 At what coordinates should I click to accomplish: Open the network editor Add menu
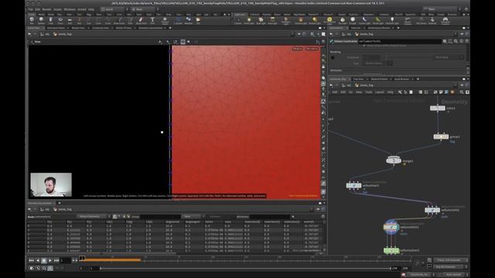[x=335, y=92]
